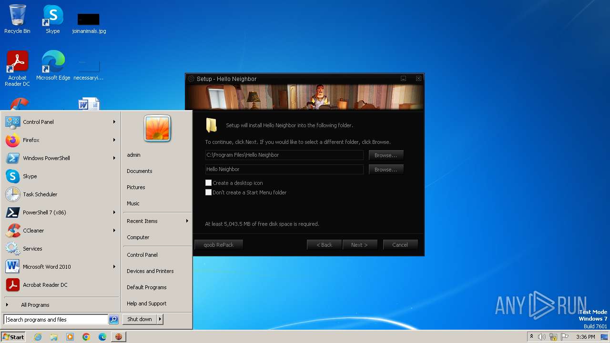Click the qoob RePack button

[219, 245]
